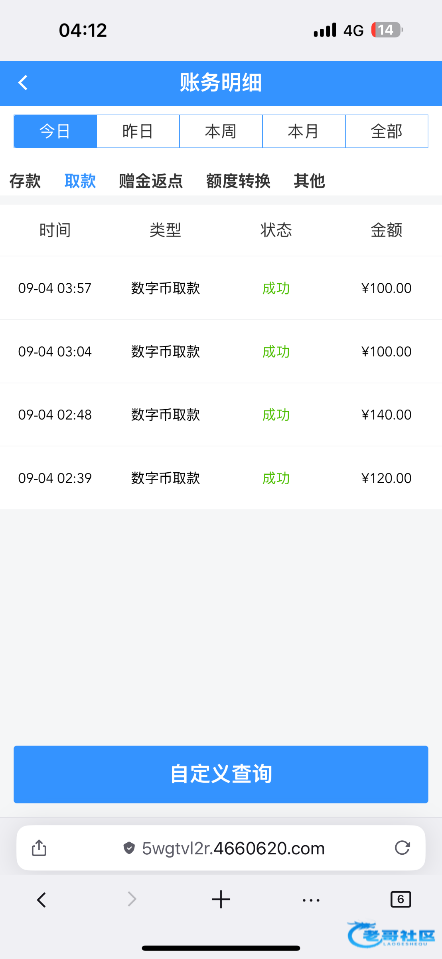Tap the URL address bar text
The width and height of the screenshot is (442, 959).
click(233, 848)
